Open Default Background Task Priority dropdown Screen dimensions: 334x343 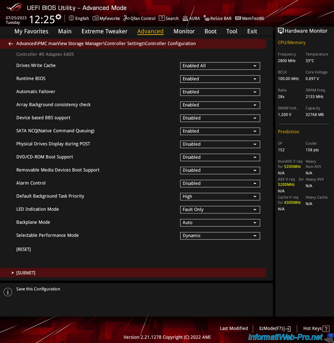tap(220, 197)
